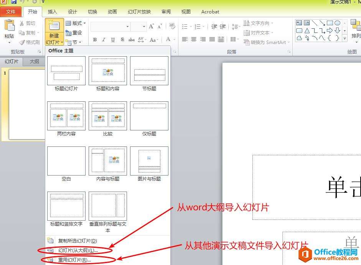Screen dimensions: 361x265
Task: Choose the 空白 blank layout thumbnail
Action: 66,161
